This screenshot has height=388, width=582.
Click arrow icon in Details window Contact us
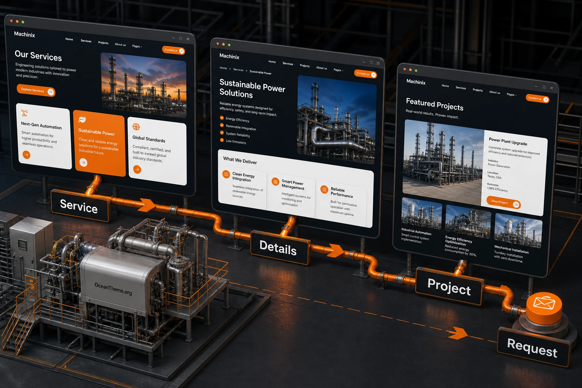click(x=373, y=75)
